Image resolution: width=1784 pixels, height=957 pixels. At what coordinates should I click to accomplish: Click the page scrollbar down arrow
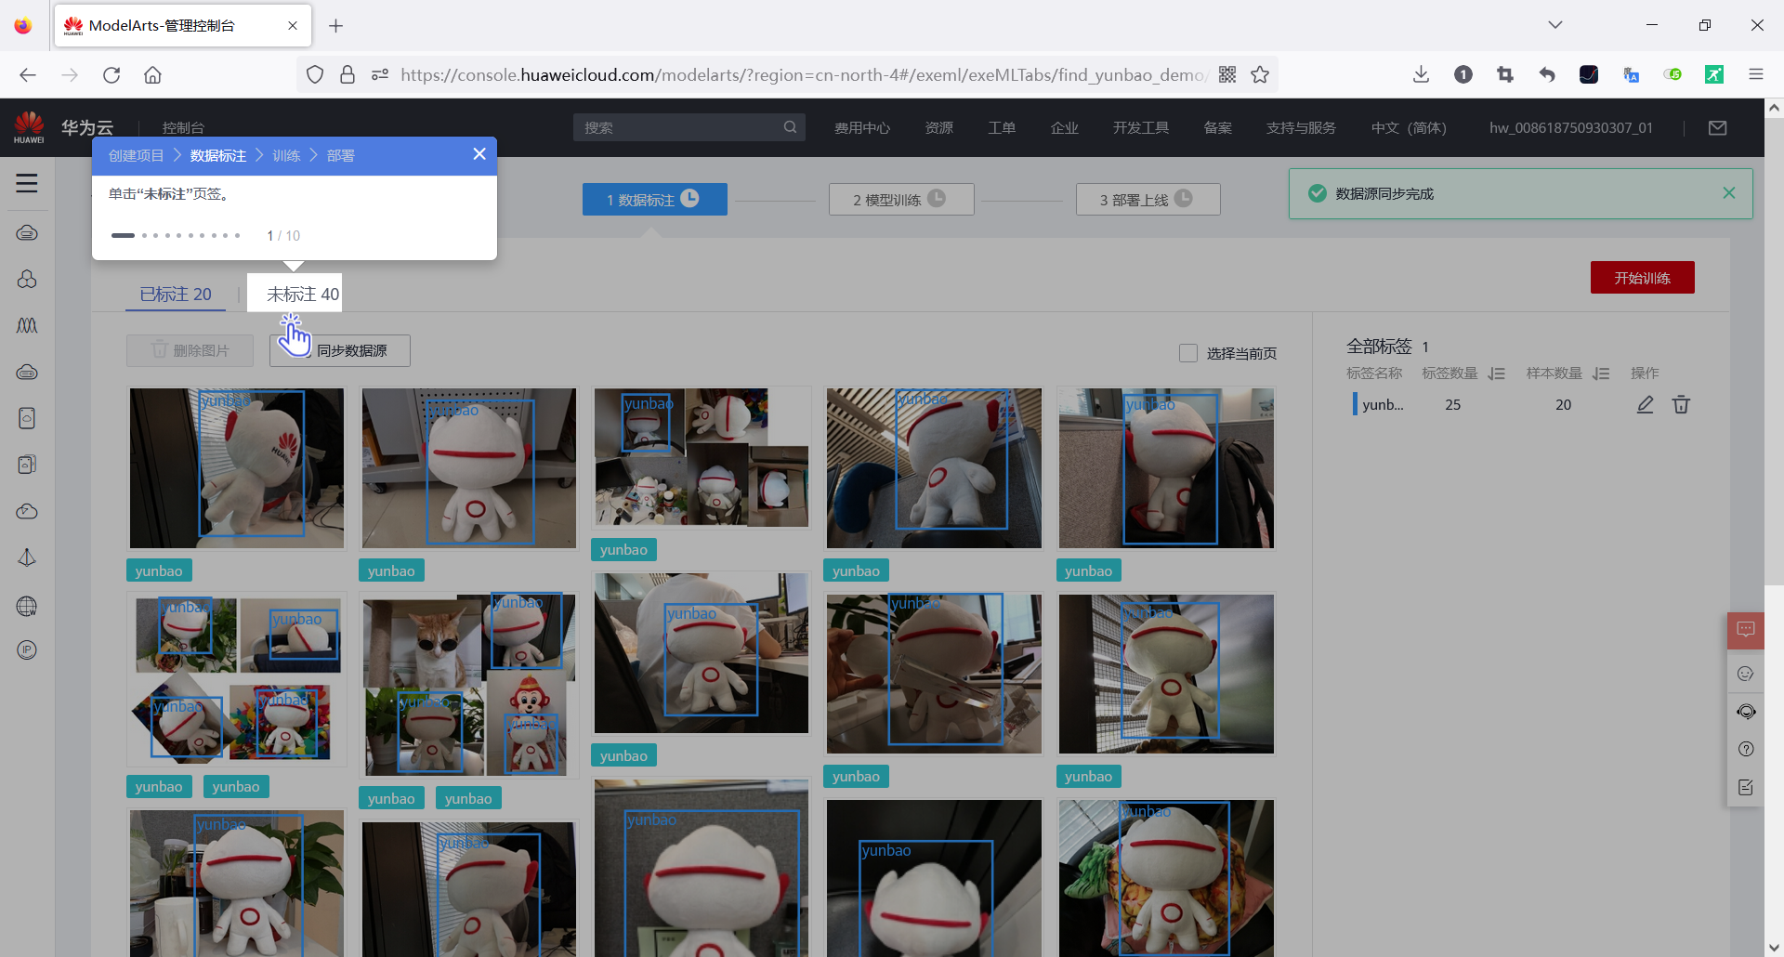point(1774,948)
